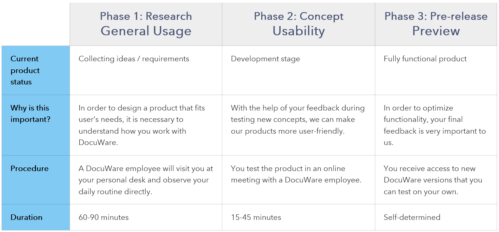Click the online meeting procedure text
This screenshot has width=499, height=232.
point(296,174)
